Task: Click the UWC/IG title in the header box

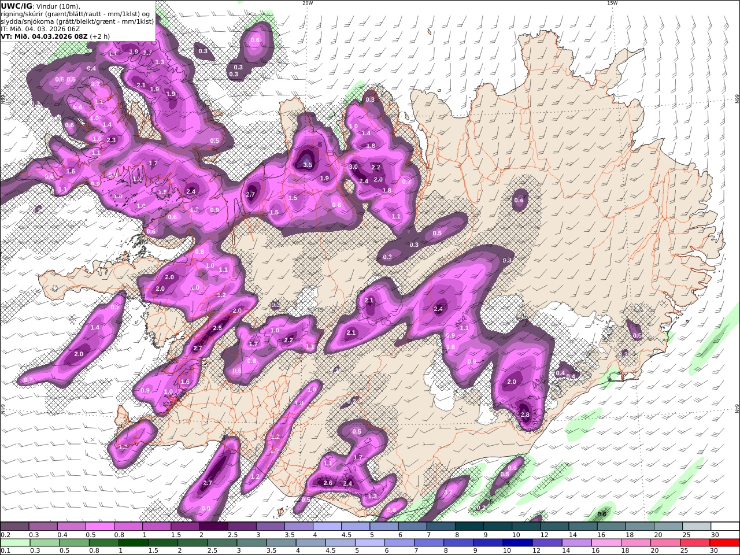Action: pyautogui.click(x=16, y=6)
